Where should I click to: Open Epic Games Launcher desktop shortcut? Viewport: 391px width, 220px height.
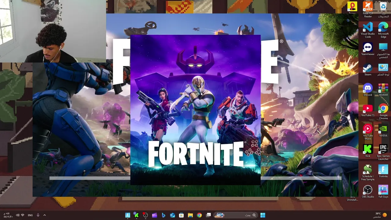tap(383, 152)
